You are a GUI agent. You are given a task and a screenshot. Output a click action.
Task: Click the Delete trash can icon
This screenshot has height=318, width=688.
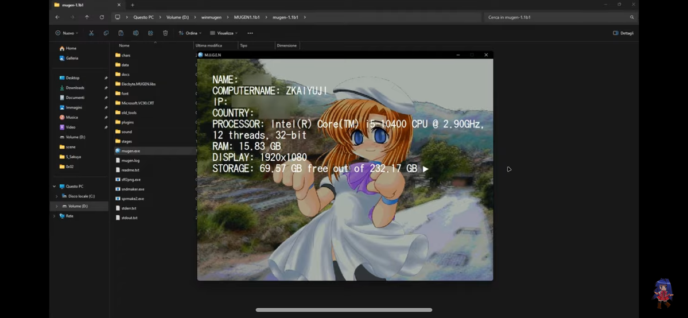pos(165,33)
